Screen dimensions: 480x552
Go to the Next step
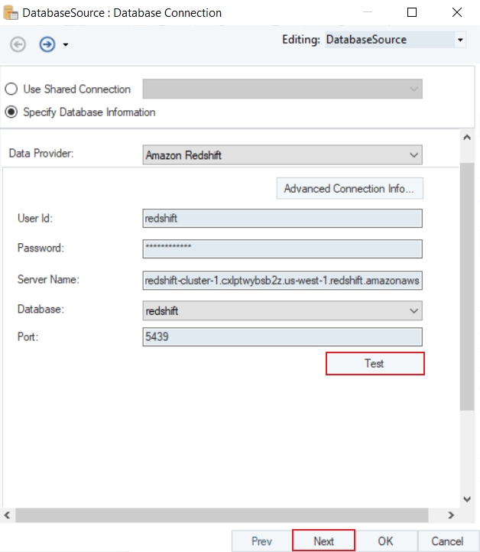[x=323, y=541]
